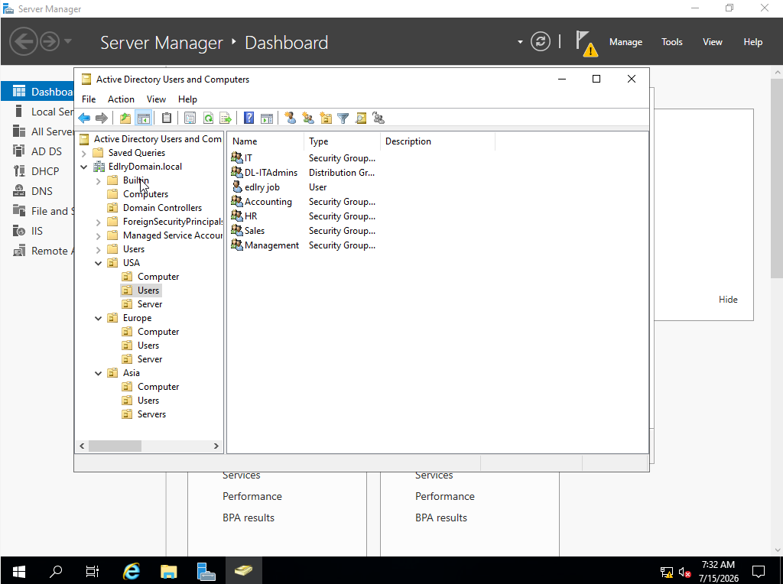Toggle Show/Hide Action Pane icon
The height and width of the screenshot is (584, 783).
click(x=267, y=118)
